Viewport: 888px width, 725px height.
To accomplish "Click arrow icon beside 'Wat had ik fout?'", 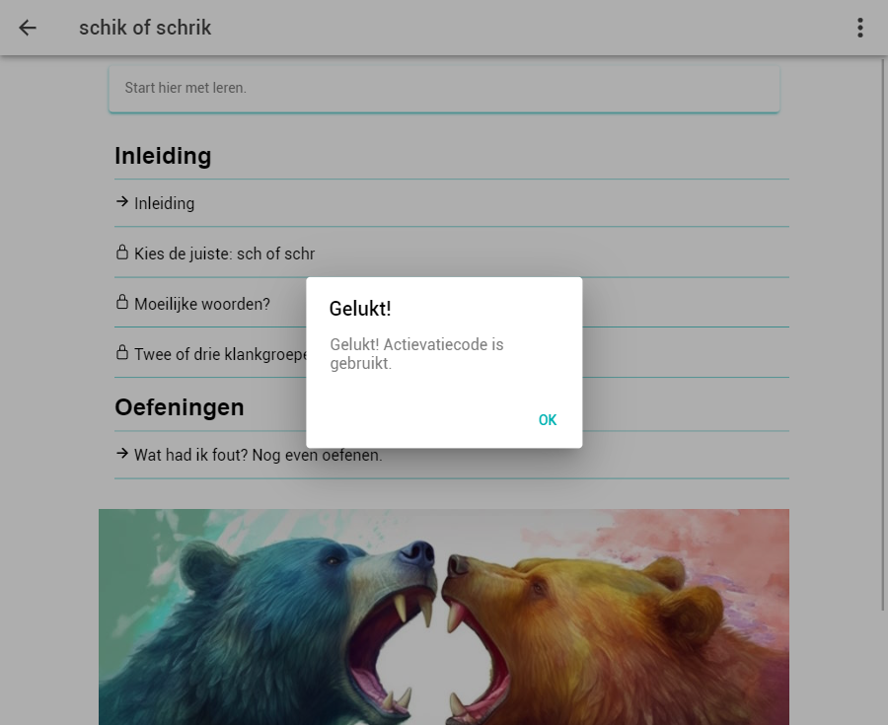I will click(122, 454).
